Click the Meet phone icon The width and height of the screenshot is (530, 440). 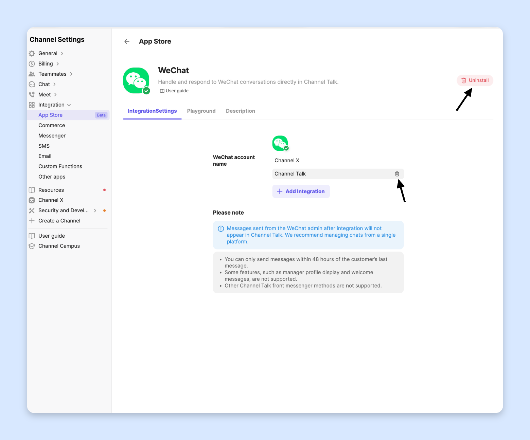point(32,94)
